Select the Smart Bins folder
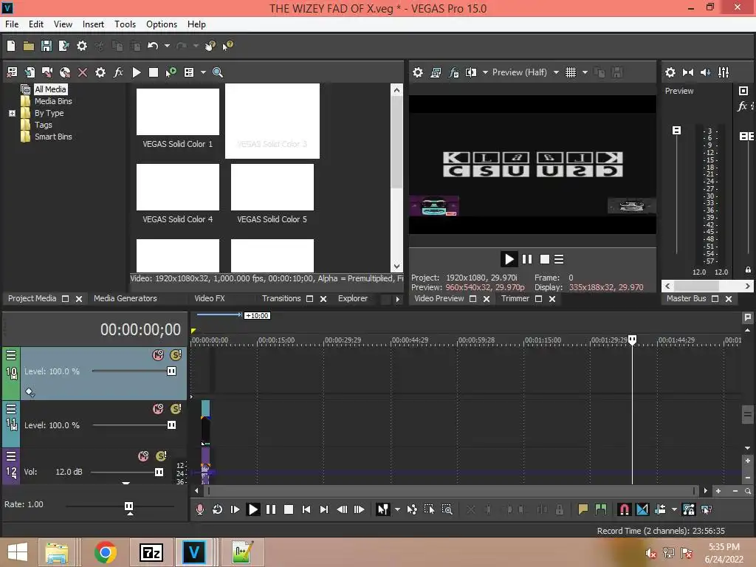Screen dimensions: 756x567 pyautogui.click(x=53, y=137)
